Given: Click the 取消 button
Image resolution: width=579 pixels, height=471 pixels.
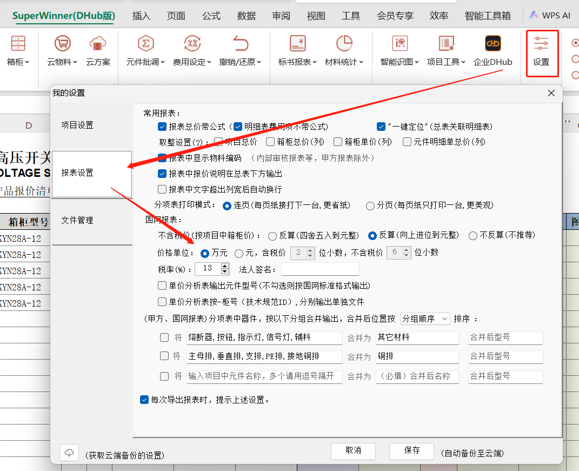Looking at the screenshot, I should [x=354, y=451].
